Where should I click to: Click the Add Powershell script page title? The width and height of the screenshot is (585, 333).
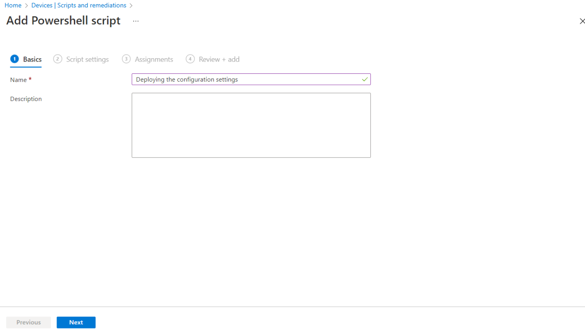point(64,21)
